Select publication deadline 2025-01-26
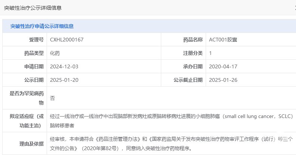Screen dimensions: 296x155 click(x=223, y=80)
